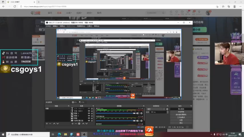Viewport: 244px width, 137px height.
Task: Toggle lock on 图像 3 source
Action: click(92, 113)
